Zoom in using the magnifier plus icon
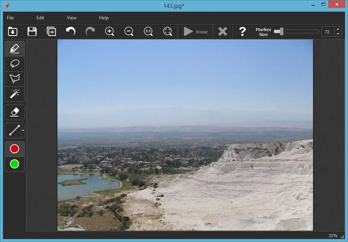 [109, 31]
